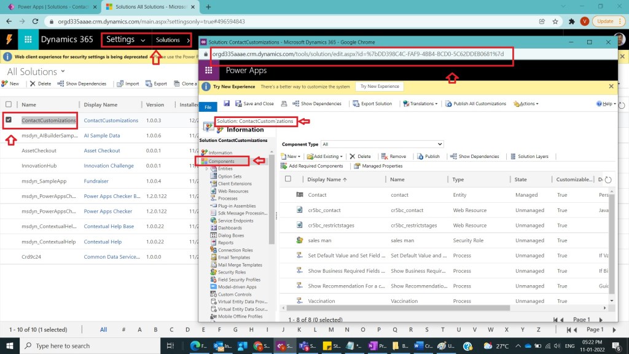This screenshot has height=354, width=629.
Task: Open the Power Apps waffle app launcher
Action: click(209, 71)
